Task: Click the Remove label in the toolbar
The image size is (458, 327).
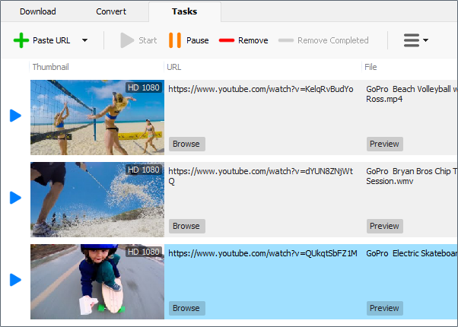Action: [x=253, y=40]
